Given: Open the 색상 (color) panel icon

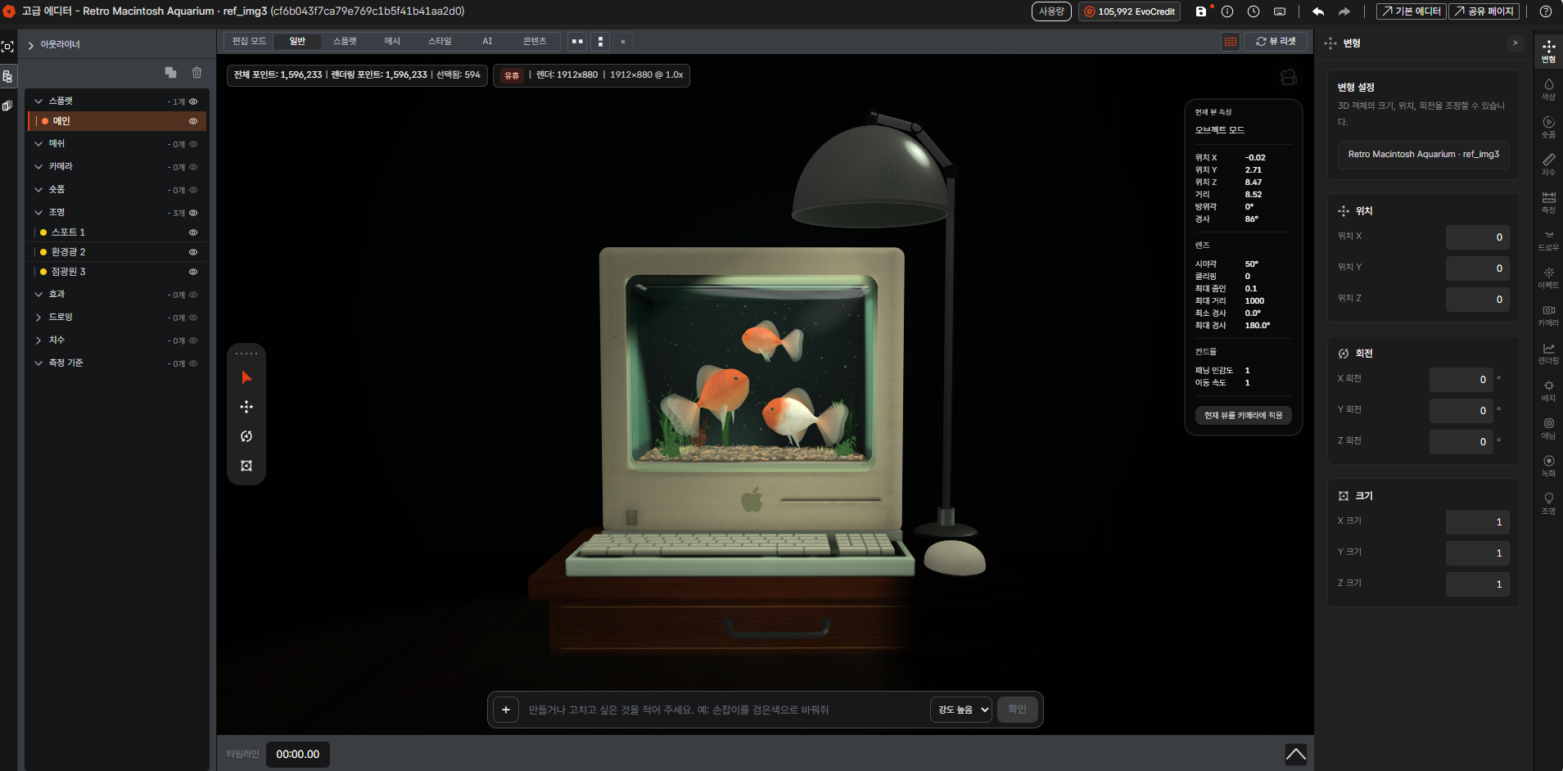Looking at the screenshot, I should pyautogui.click(x=1548, y=89).
